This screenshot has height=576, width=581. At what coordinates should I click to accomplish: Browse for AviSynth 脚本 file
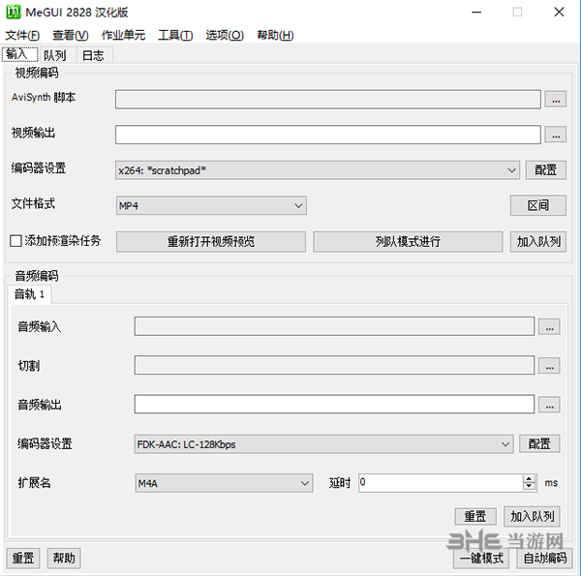click(556, 100)
